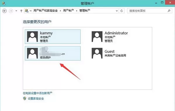Expand the address bar breadcrumb chevrons
This screenshot has height=111, width=175.
pyautogui.click(x=31, y=11)
